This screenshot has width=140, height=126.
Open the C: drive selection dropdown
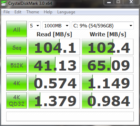click(103, 26)
